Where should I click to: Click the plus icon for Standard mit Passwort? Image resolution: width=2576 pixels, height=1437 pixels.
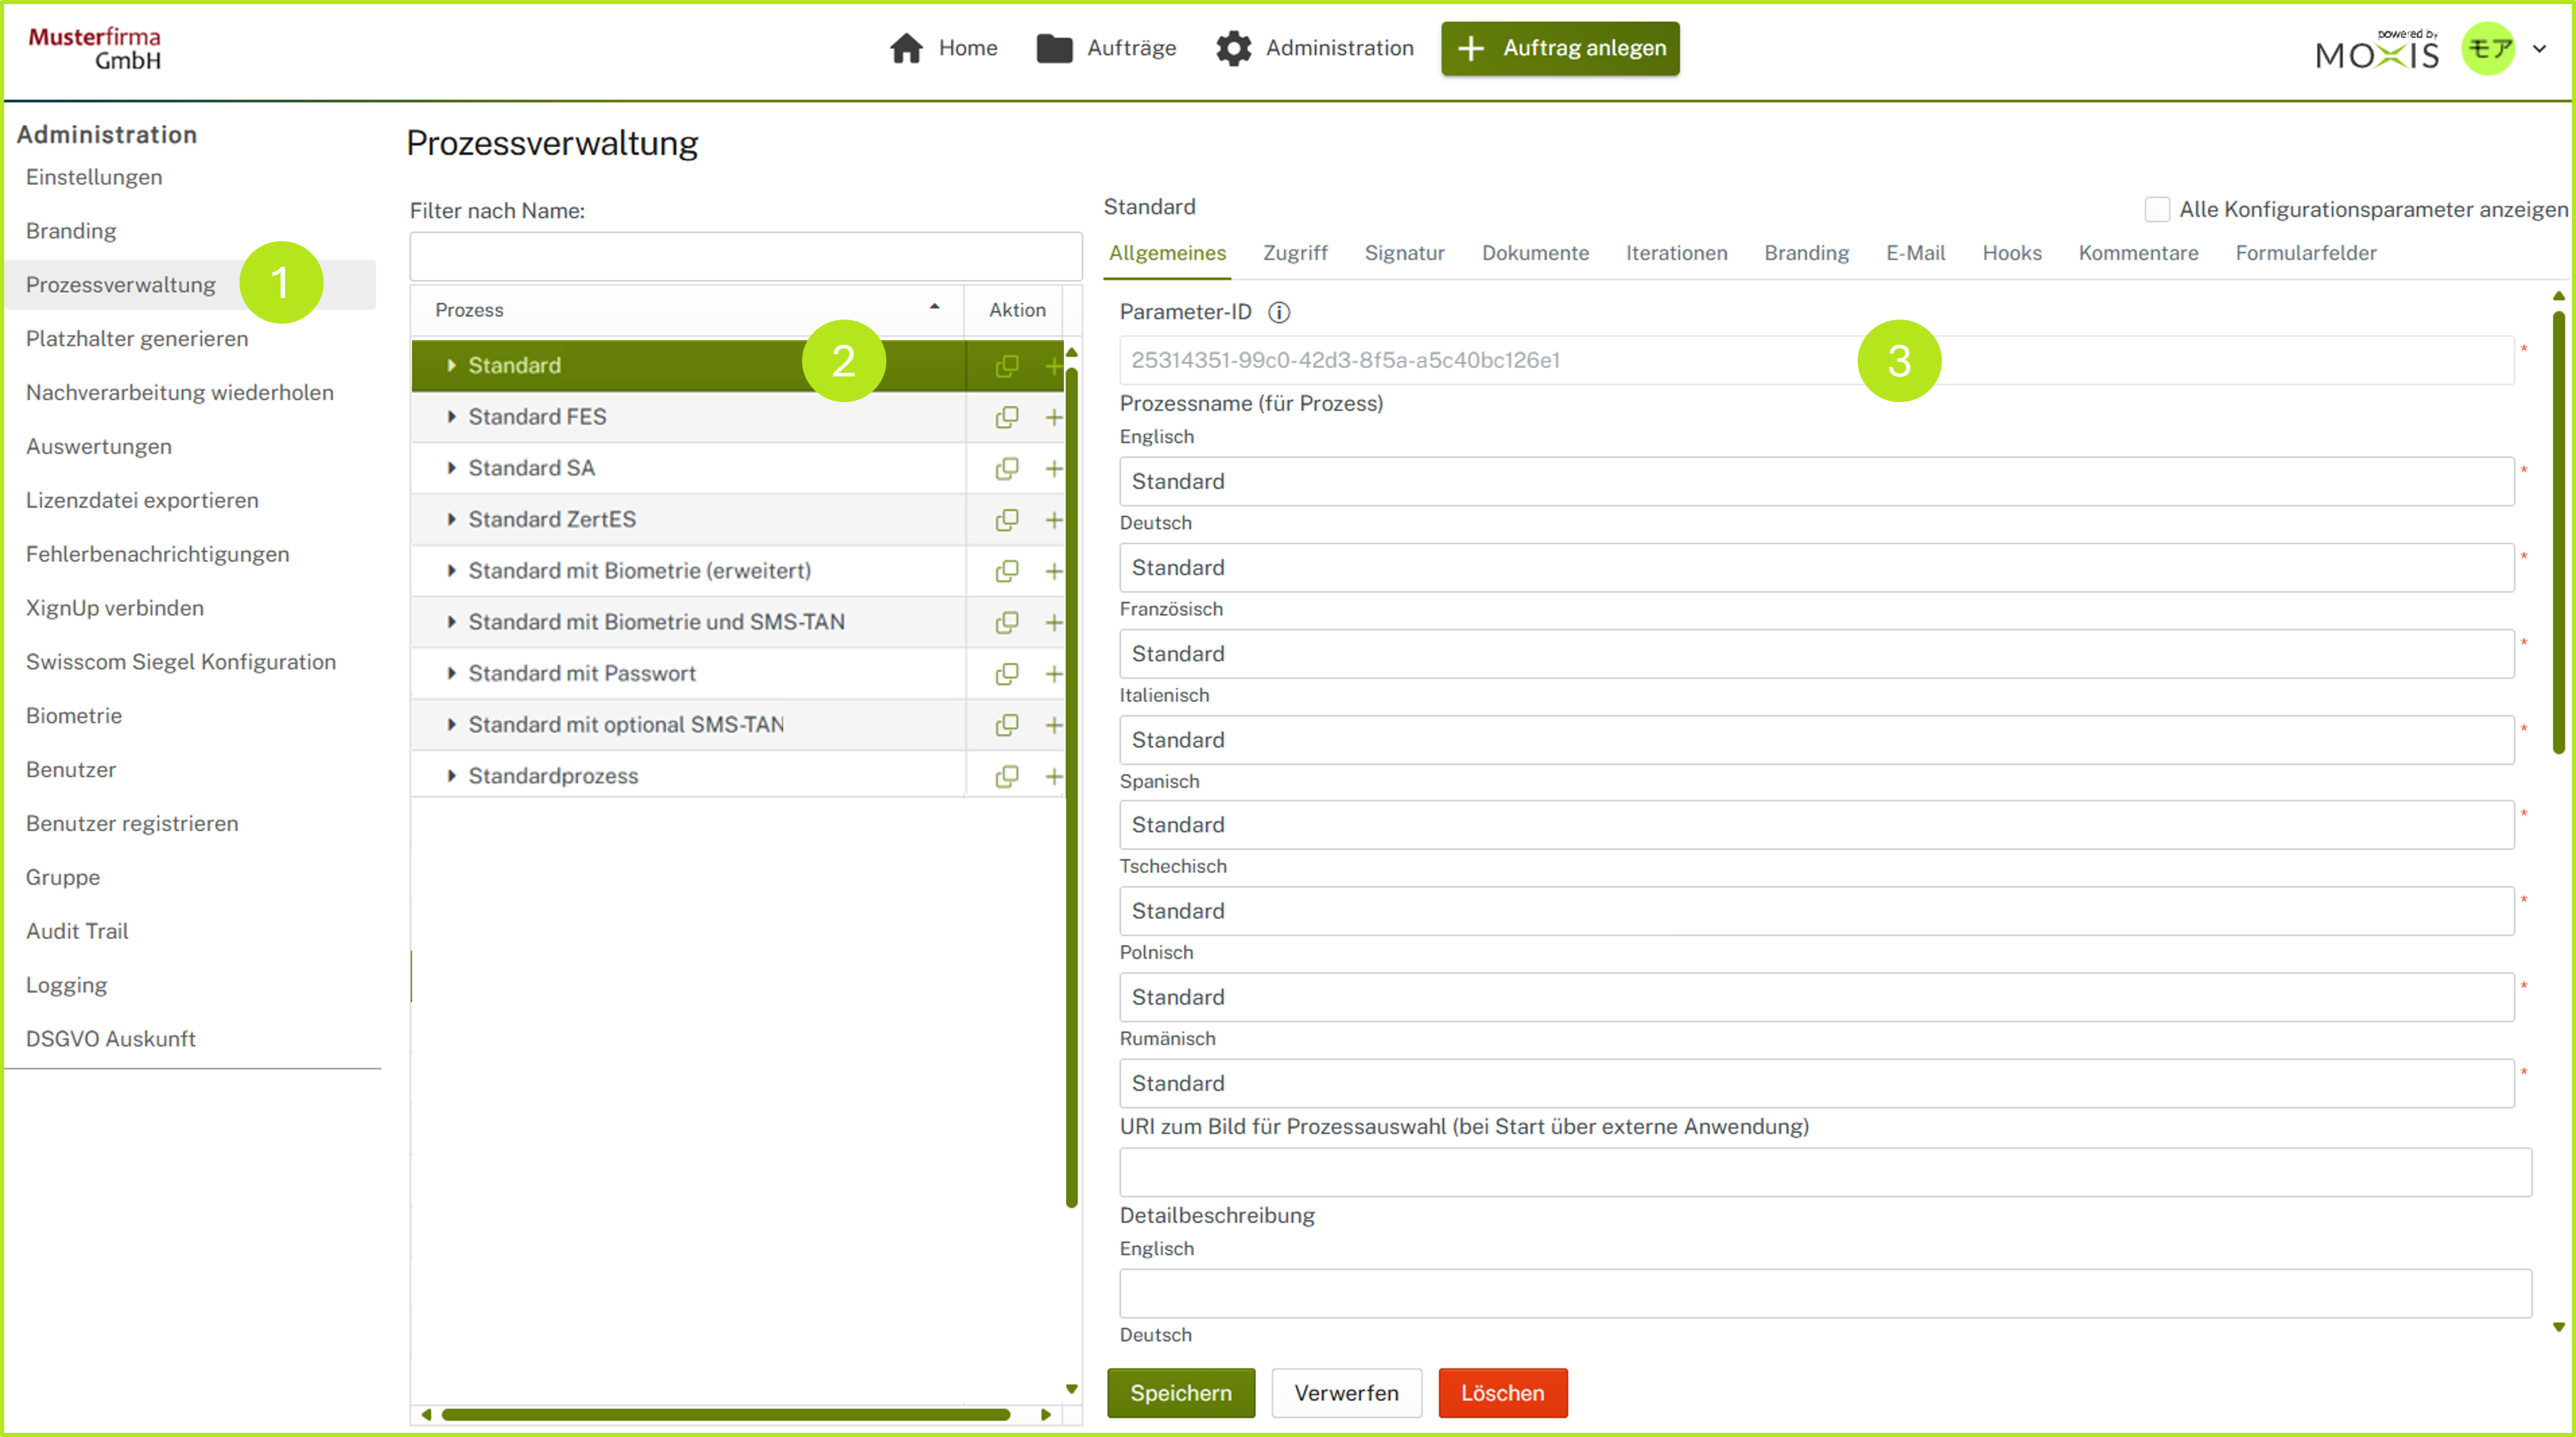[x=1053, y=674]
